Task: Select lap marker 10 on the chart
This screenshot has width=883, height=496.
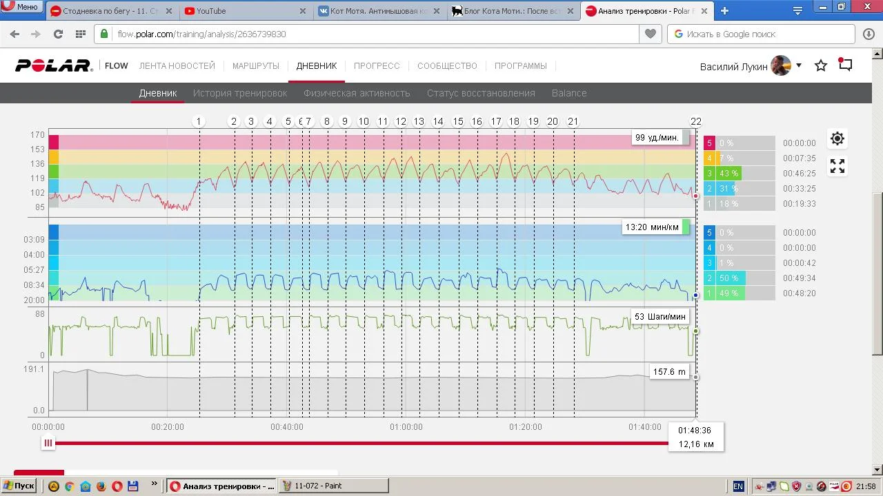Action: click(x=364, y=121)
